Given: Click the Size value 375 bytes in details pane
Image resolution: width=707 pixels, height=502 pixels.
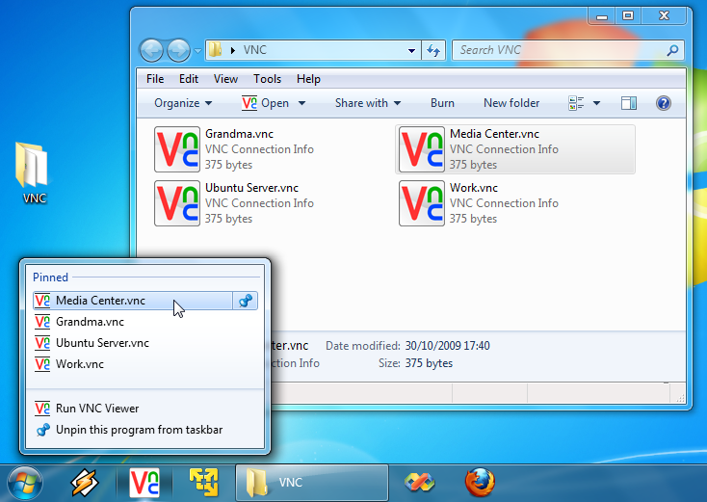Looking at the screenshot, I should (429, 363).
